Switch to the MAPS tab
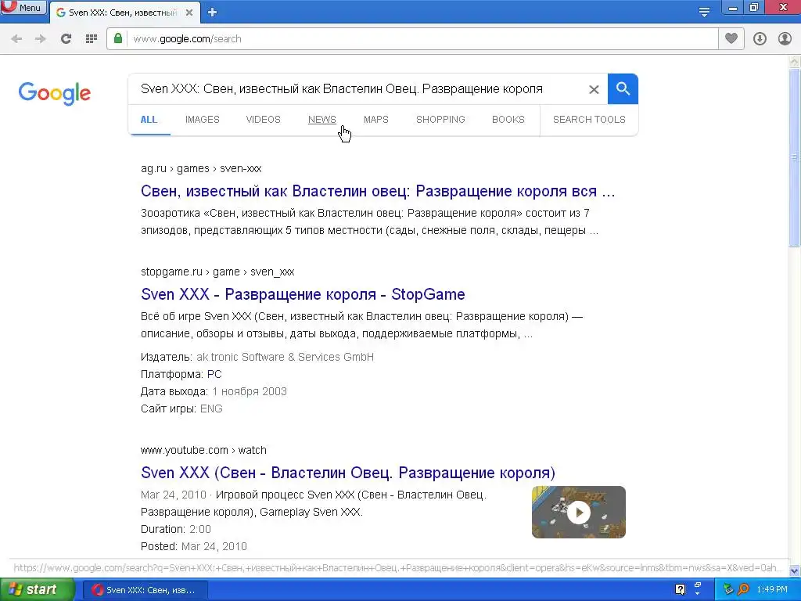This screenshot has width=801, height=601. tap(376, 120)
